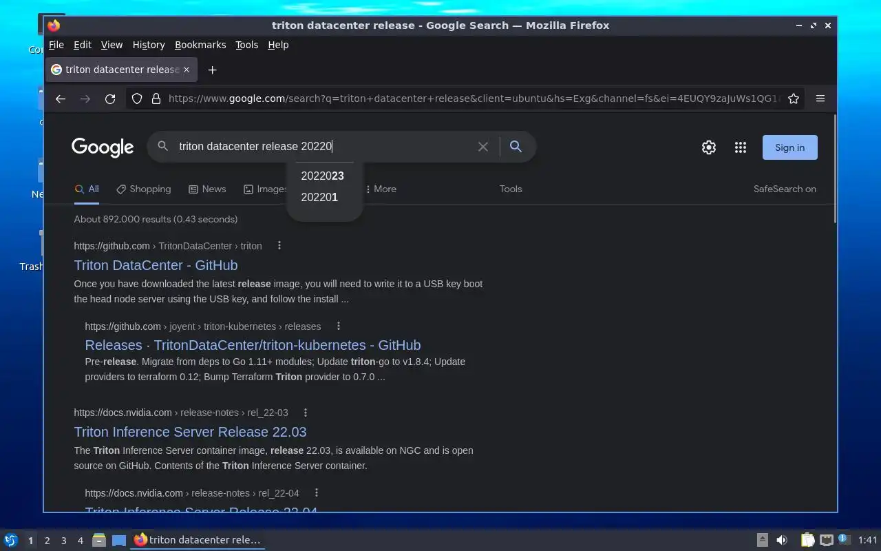View site security padlock info

(156, 98)
